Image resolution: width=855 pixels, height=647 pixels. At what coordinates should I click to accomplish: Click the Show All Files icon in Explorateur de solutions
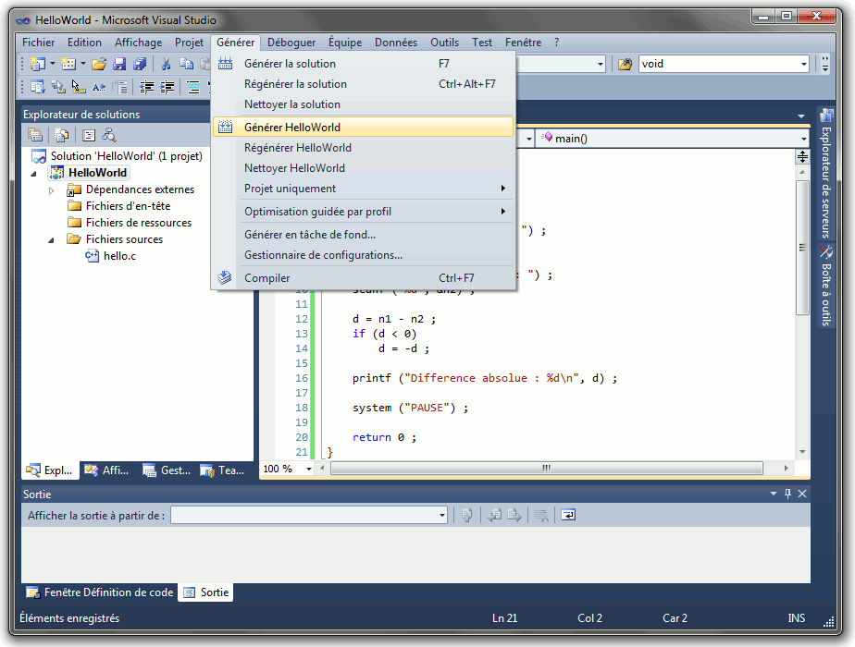pos(62,135)
